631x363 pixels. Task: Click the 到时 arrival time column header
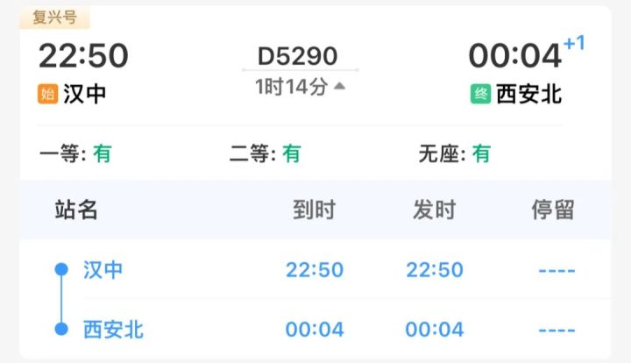click(x=314, y=210)
